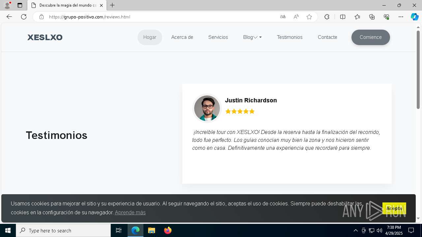Reload the page with refresh icon

[24, 17]
